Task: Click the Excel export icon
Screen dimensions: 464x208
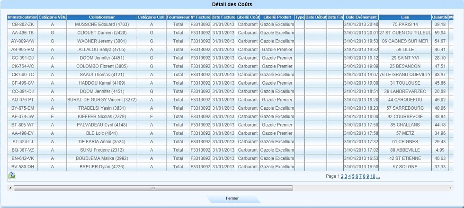Action: [x=12, y=175]
